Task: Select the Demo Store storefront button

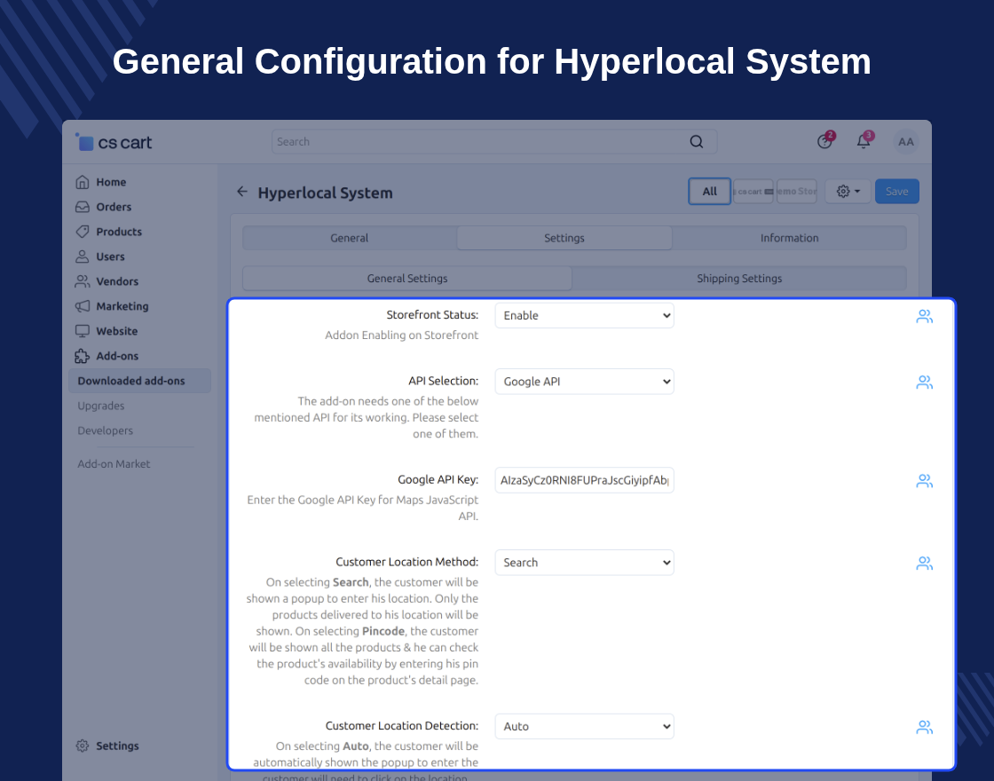Action: pyautogui.click(x=797, y=192)
